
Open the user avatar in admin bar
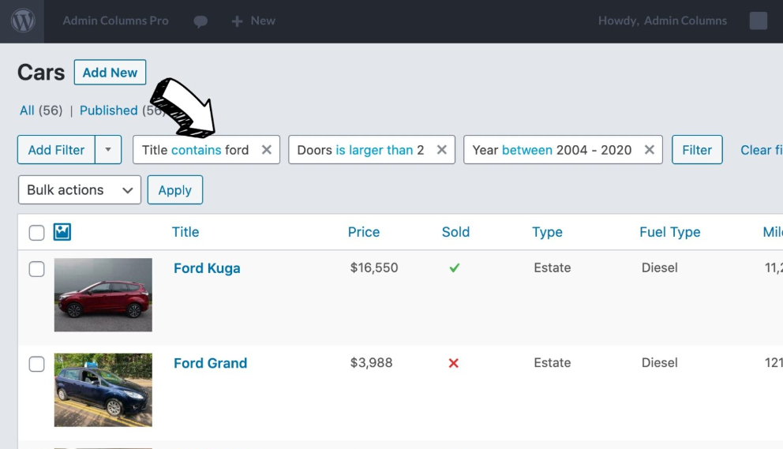coord(758,21)
